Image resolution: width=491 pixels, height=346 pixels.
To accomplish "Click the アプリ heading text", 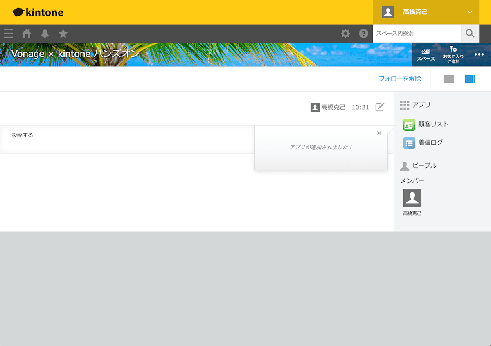I will tap(421, 105).
